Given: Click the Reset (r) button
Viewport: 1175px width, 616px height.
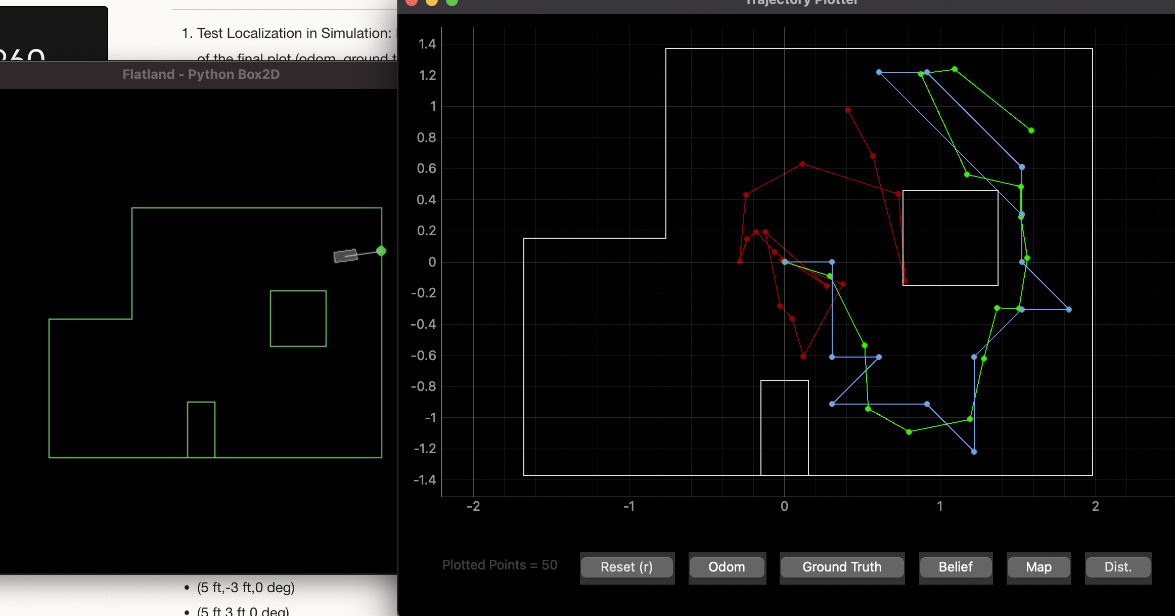Looking at the screenshot, I should pos(626,567).
